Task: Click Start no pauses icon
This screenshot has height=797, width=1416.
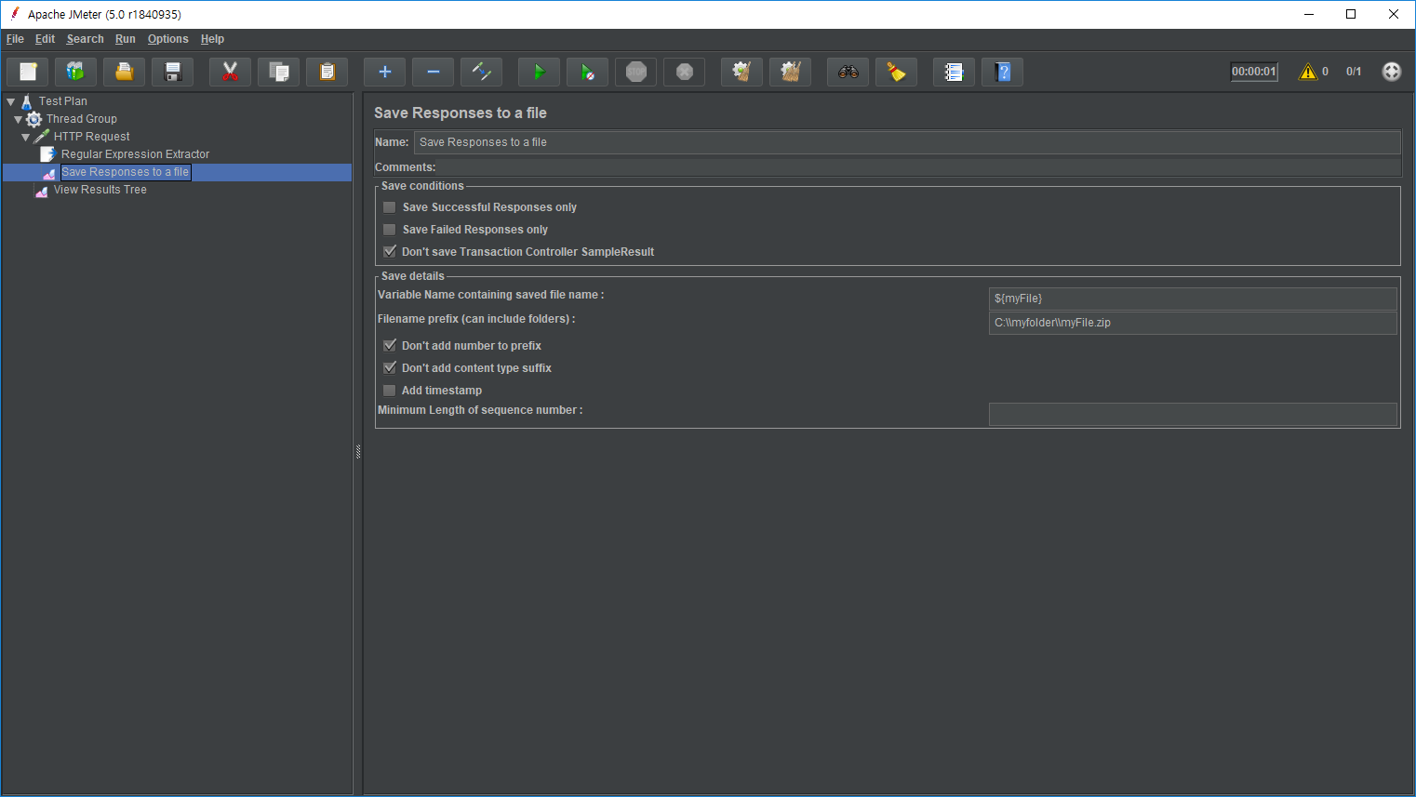Action: (x=588, y=72)
